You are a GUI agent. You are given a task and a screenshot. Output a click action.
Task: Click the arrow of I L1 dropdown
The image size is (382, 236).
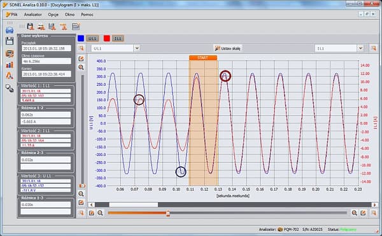coord(360,48)
